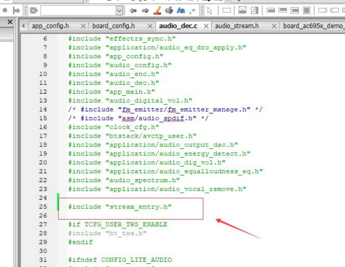
Task: Close the audio_dec.c tab
Action: (x=206, y=26)
